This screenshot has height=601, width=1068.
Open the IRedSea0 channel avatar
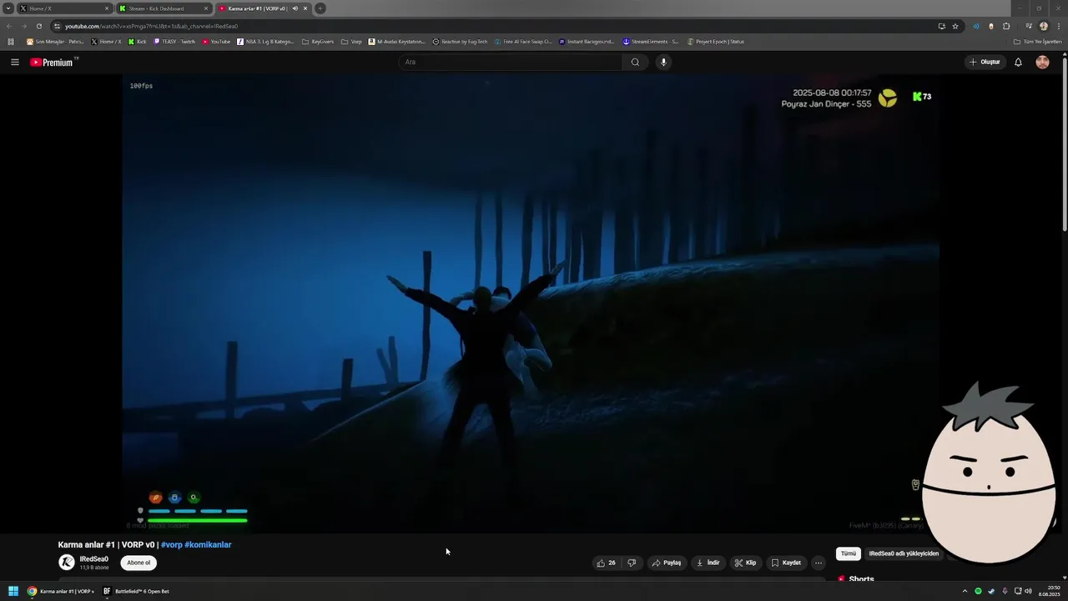67,563
